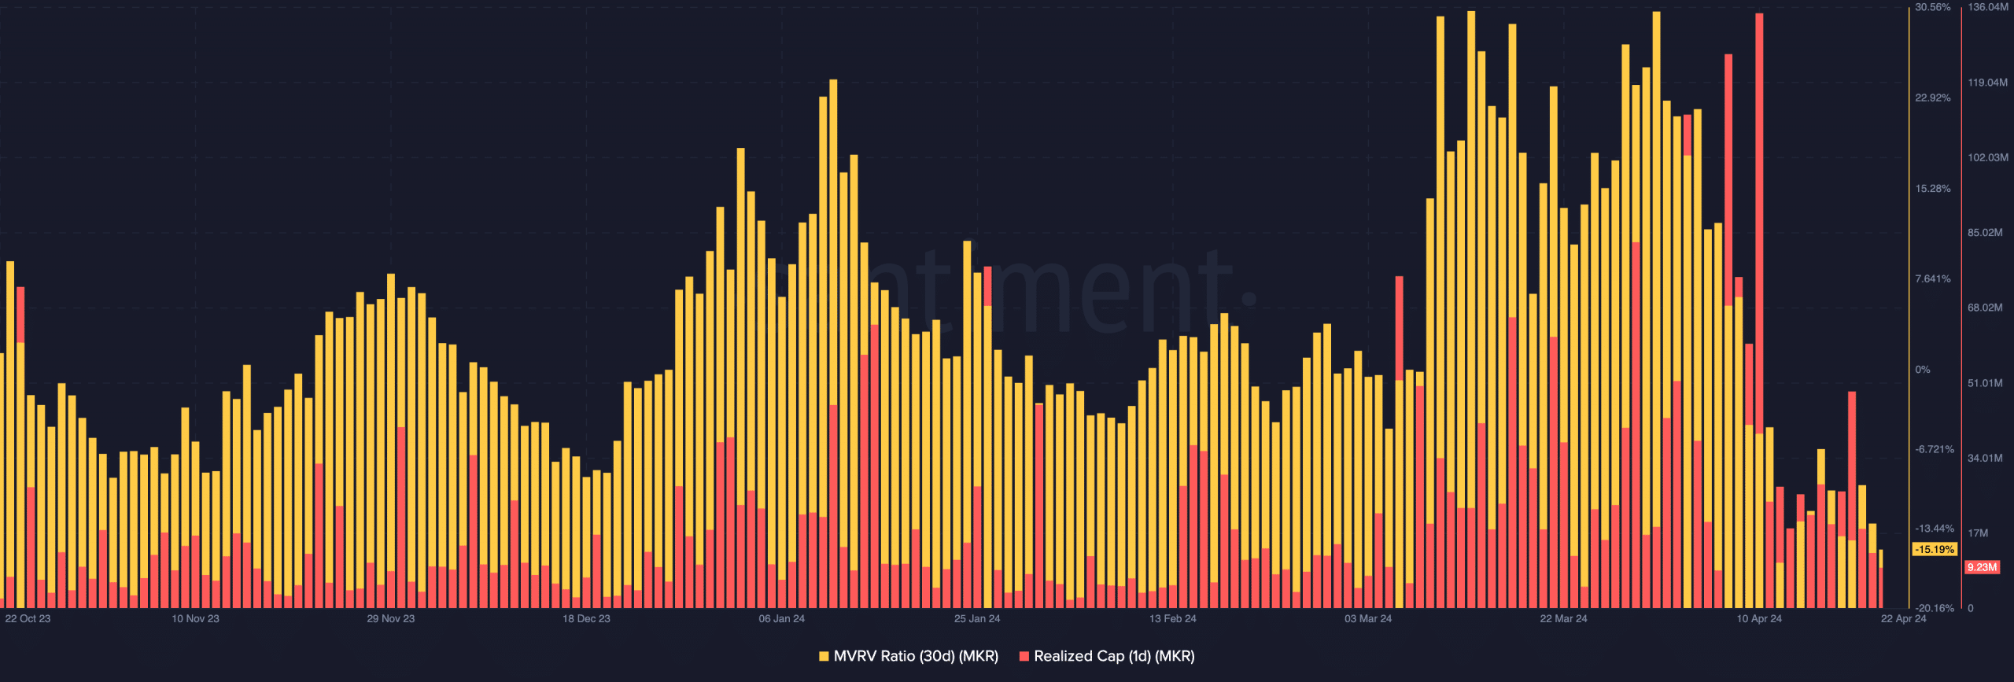The height and width of the screenshot is (682, 2014).
Task: Click the 34.01M axis value
Action: [1985, 458]
